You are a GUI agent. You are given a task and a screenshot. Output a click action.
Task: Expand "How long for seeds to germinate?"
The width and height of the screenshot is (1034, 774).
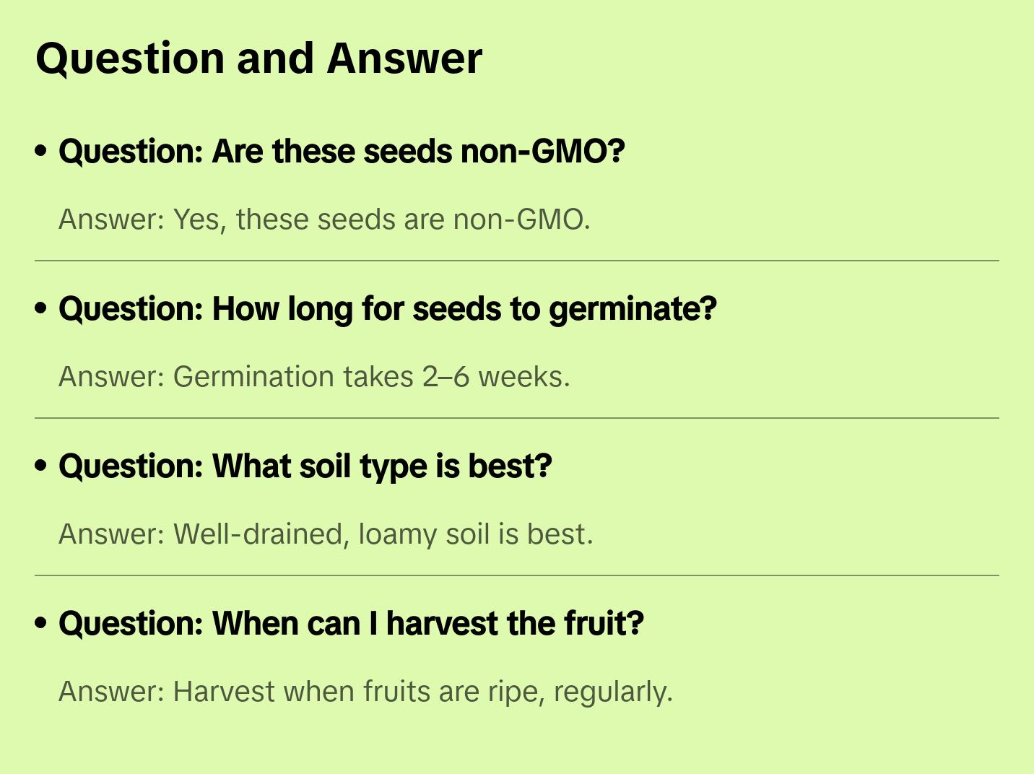click(x=388, y=309)
